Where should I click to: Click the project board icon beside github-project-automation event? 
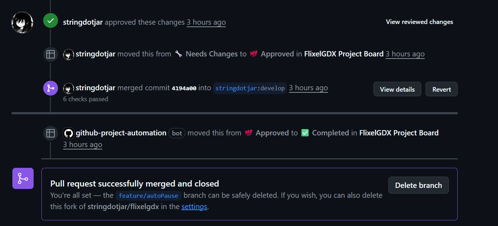coord(51,133)
